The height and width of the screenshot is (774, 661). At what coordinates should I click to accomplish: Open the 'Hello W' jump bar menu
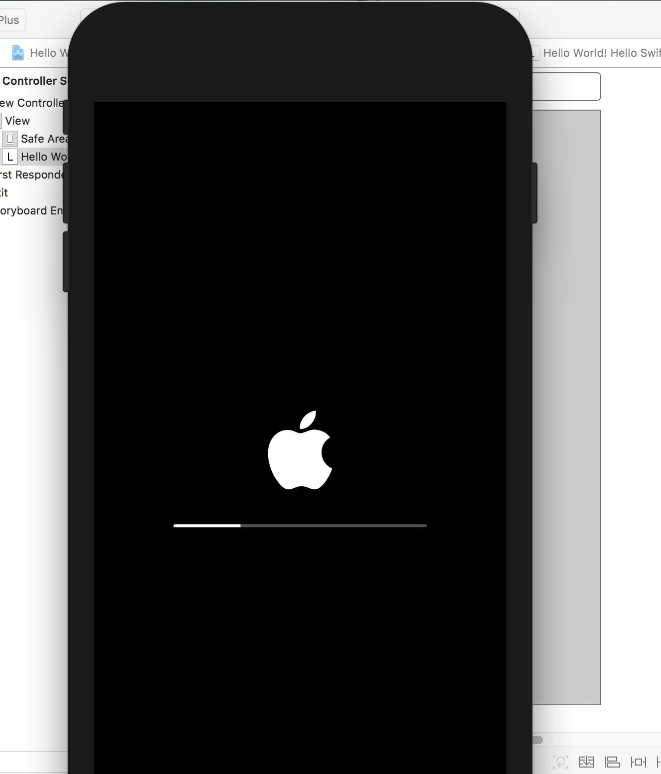(x=48, y=52)
